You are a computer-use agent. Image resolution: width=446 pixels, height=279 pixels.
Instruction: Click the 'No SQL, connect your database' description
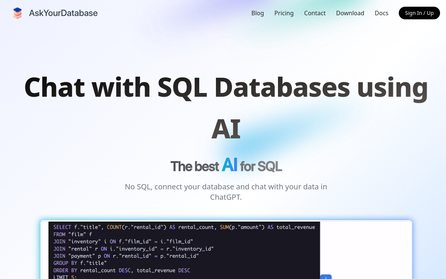[x=226, y=192]
